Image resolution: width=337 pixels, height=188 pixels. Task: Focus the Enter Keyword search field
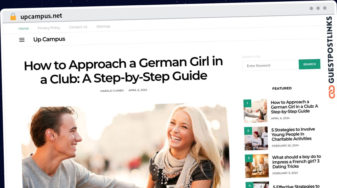(270, 65)
